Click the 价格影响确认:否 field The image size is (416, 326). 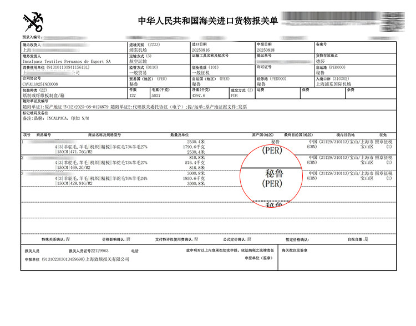click(x=116, y=239)
